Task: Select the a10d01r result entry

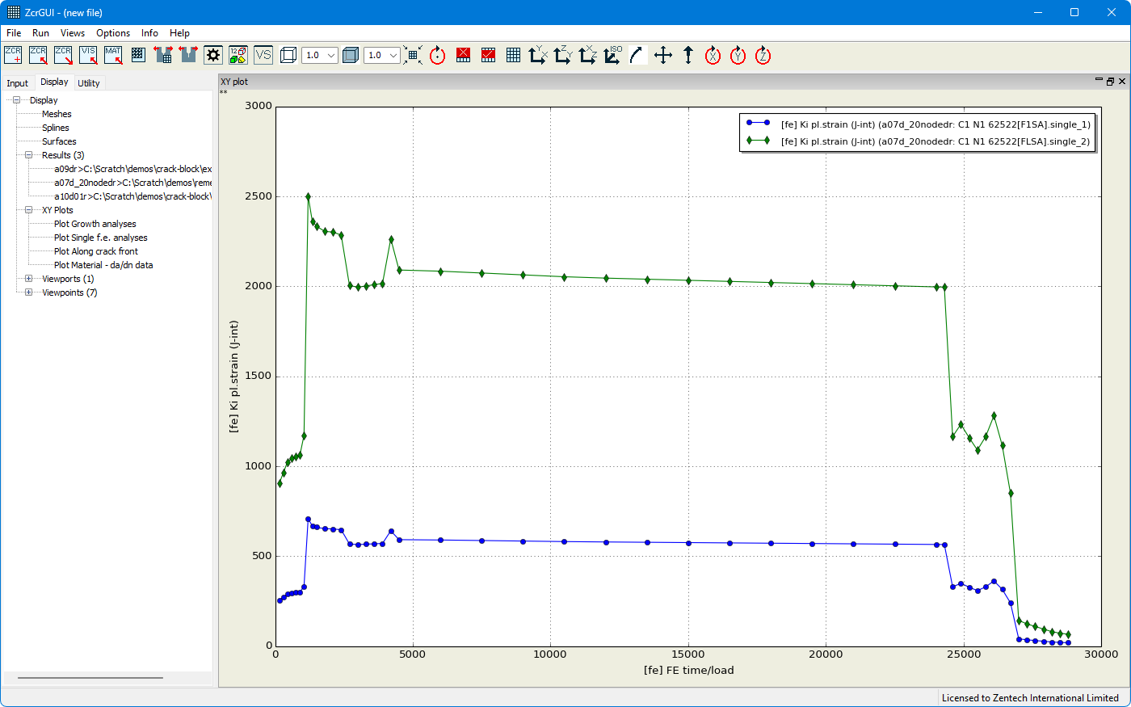Action: coord(132,196)
